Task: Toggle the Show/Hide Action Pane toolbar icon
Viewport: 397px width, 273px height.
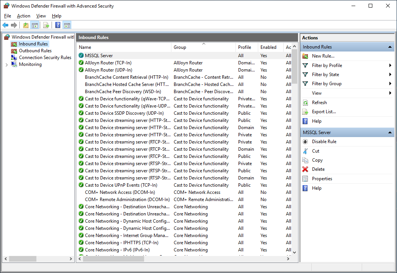Action: [67, 25]
